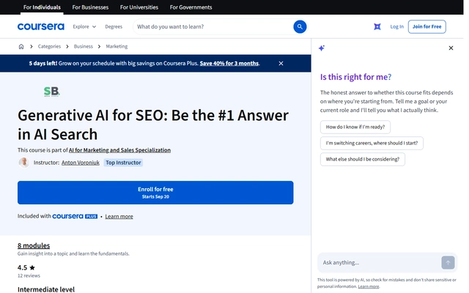Switch to For Businesses tab
Image resolution: width=469 pixels, height=293 pixels.
[90, 7]
